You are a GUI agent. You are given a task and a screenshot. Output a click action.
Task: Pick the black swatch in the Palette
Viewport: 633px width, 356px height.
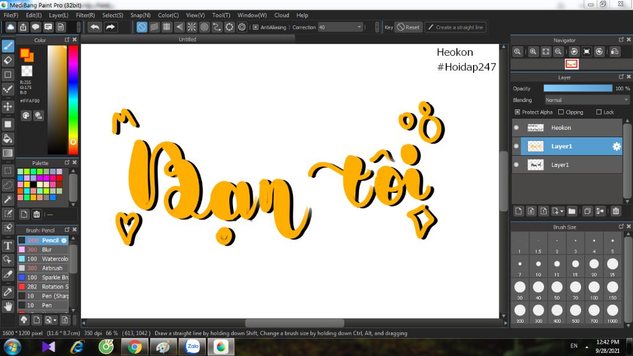(x=33, y=184)
